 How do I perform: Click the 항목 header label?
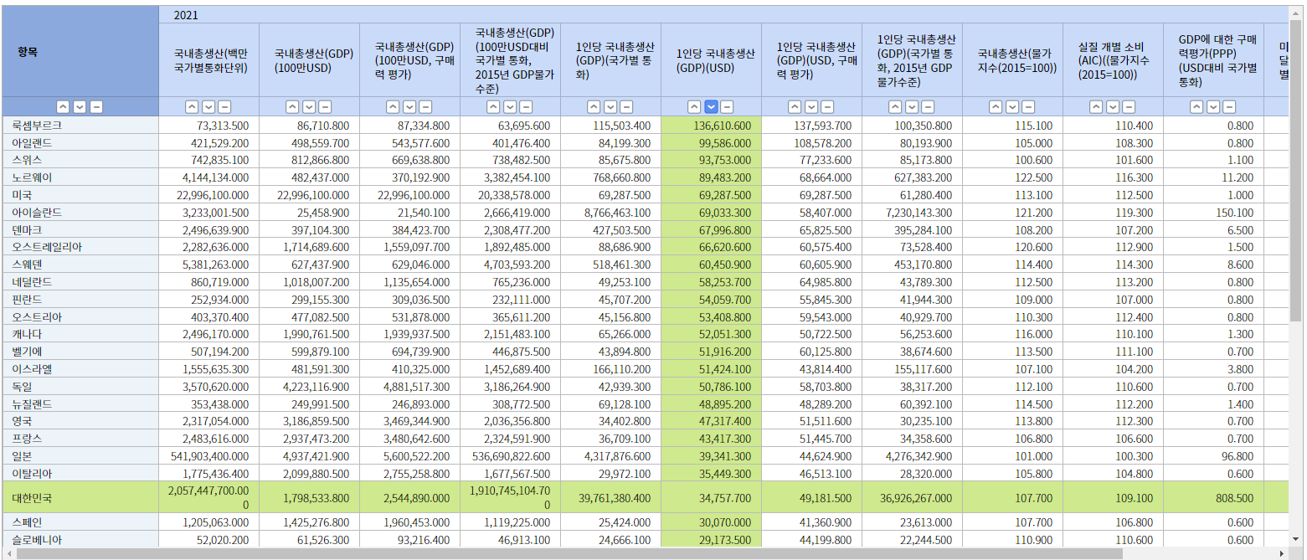pos(28,51)
